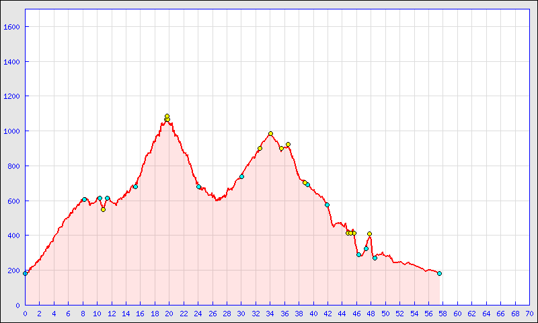Click the yellow marker near kilometer 36.5

point(289,145)
